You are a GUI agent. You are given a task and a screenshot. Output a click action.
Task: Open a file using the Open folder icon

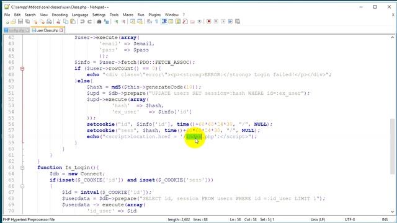(x=14, y=22)
